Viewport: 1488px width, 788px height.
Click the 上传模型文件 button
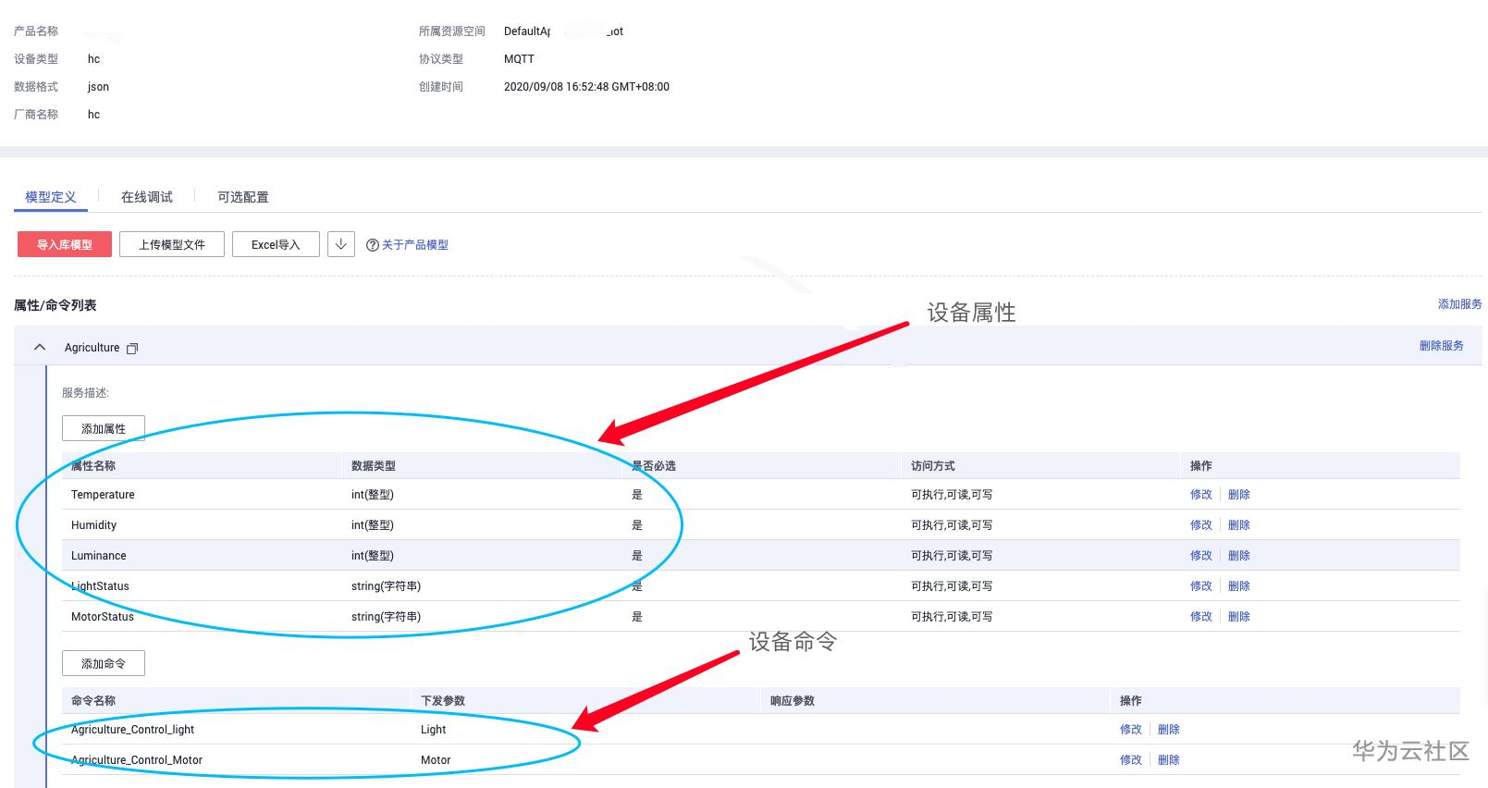[172, 244]
